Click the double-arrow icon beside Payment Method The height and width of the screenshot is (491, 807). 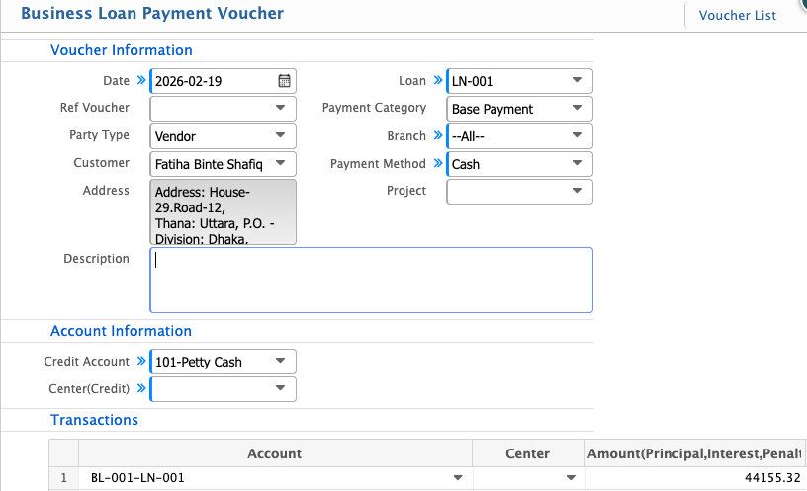438,164
